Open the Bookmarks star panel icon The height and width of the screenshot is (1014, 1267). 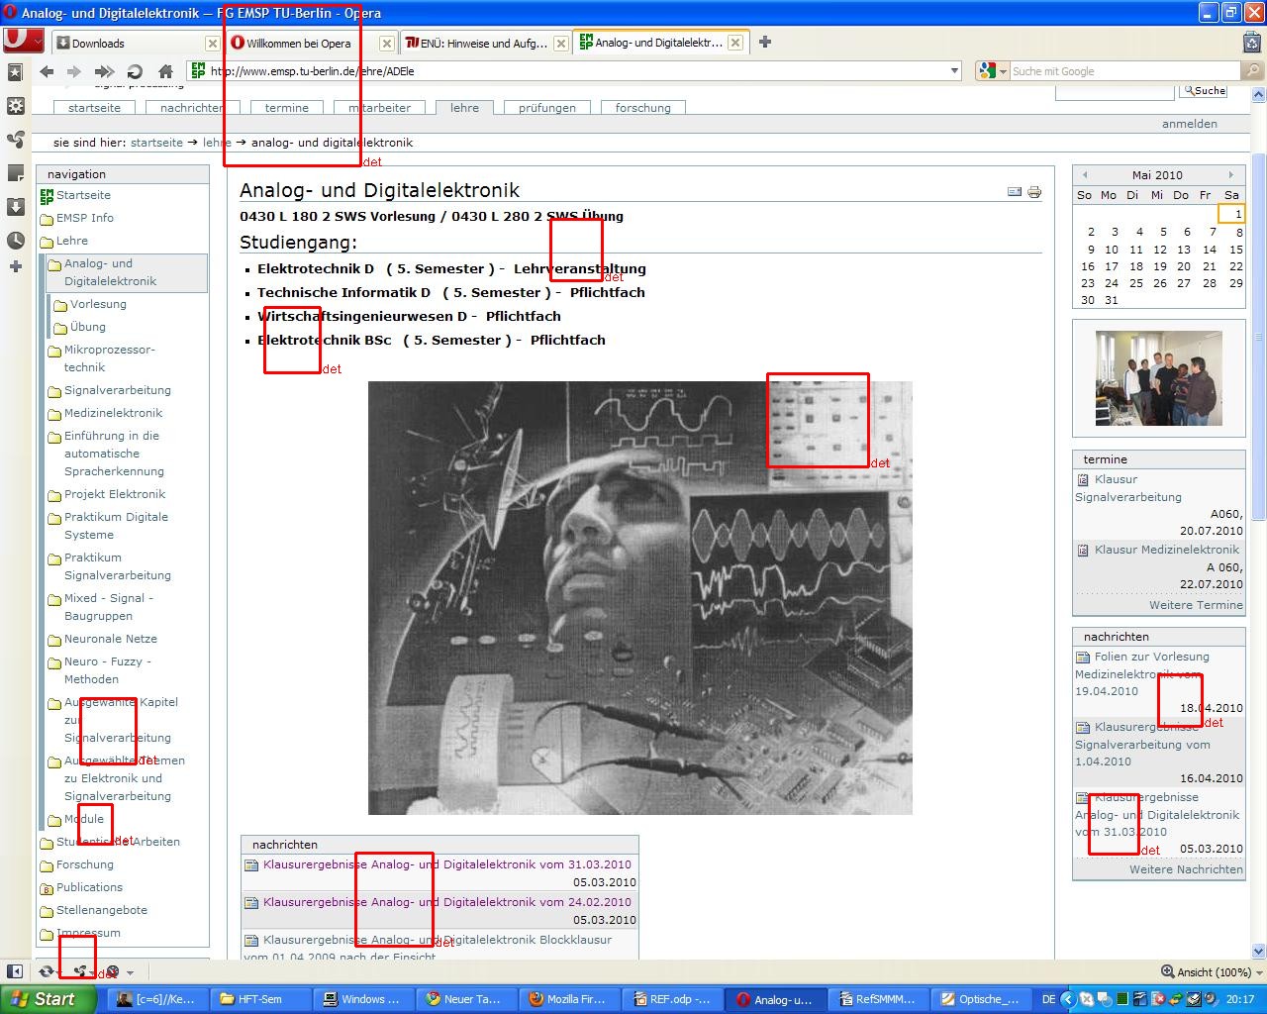[15, 73]
